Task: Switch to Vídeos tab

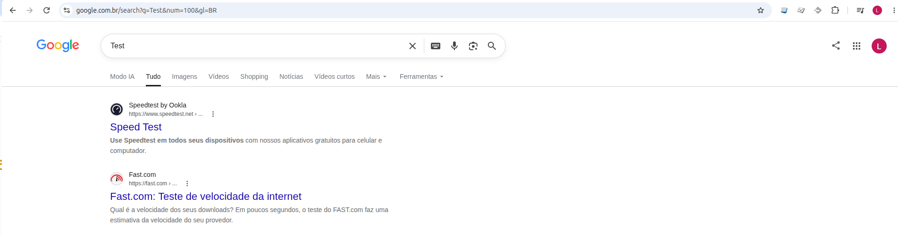Action: point(219,76)
